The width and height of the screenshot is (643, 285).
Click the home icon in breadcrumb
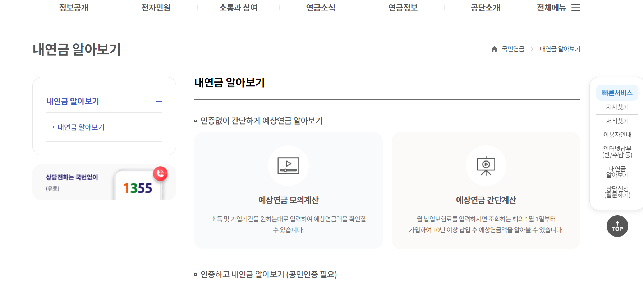pos(494,49)
